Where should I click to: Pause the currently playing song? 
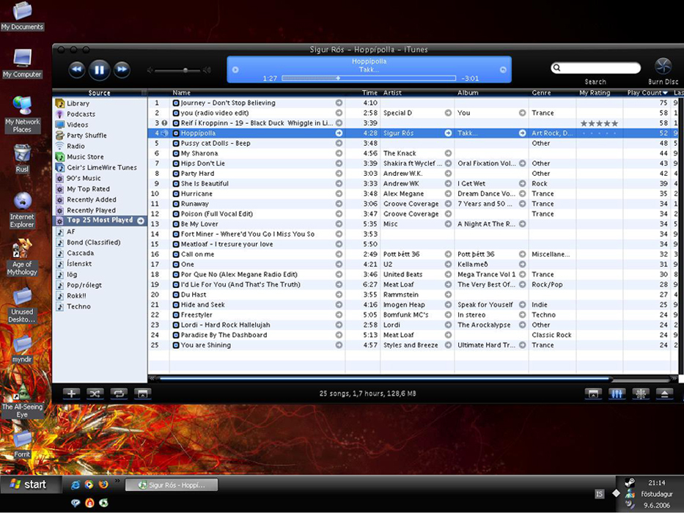pos(99,70)
